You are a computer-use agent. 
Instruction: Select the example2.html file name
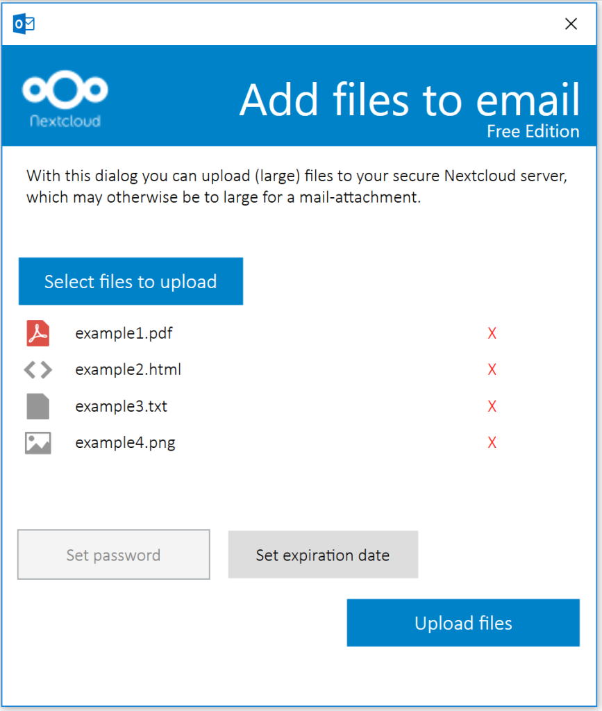pyautogui.click(x=128, y=370)
